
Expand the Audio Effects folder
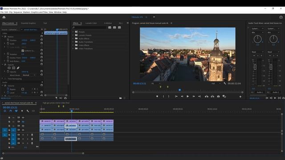[73, 39]
